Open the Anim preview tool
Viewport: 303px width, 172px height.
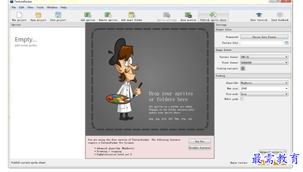[188, 15]
